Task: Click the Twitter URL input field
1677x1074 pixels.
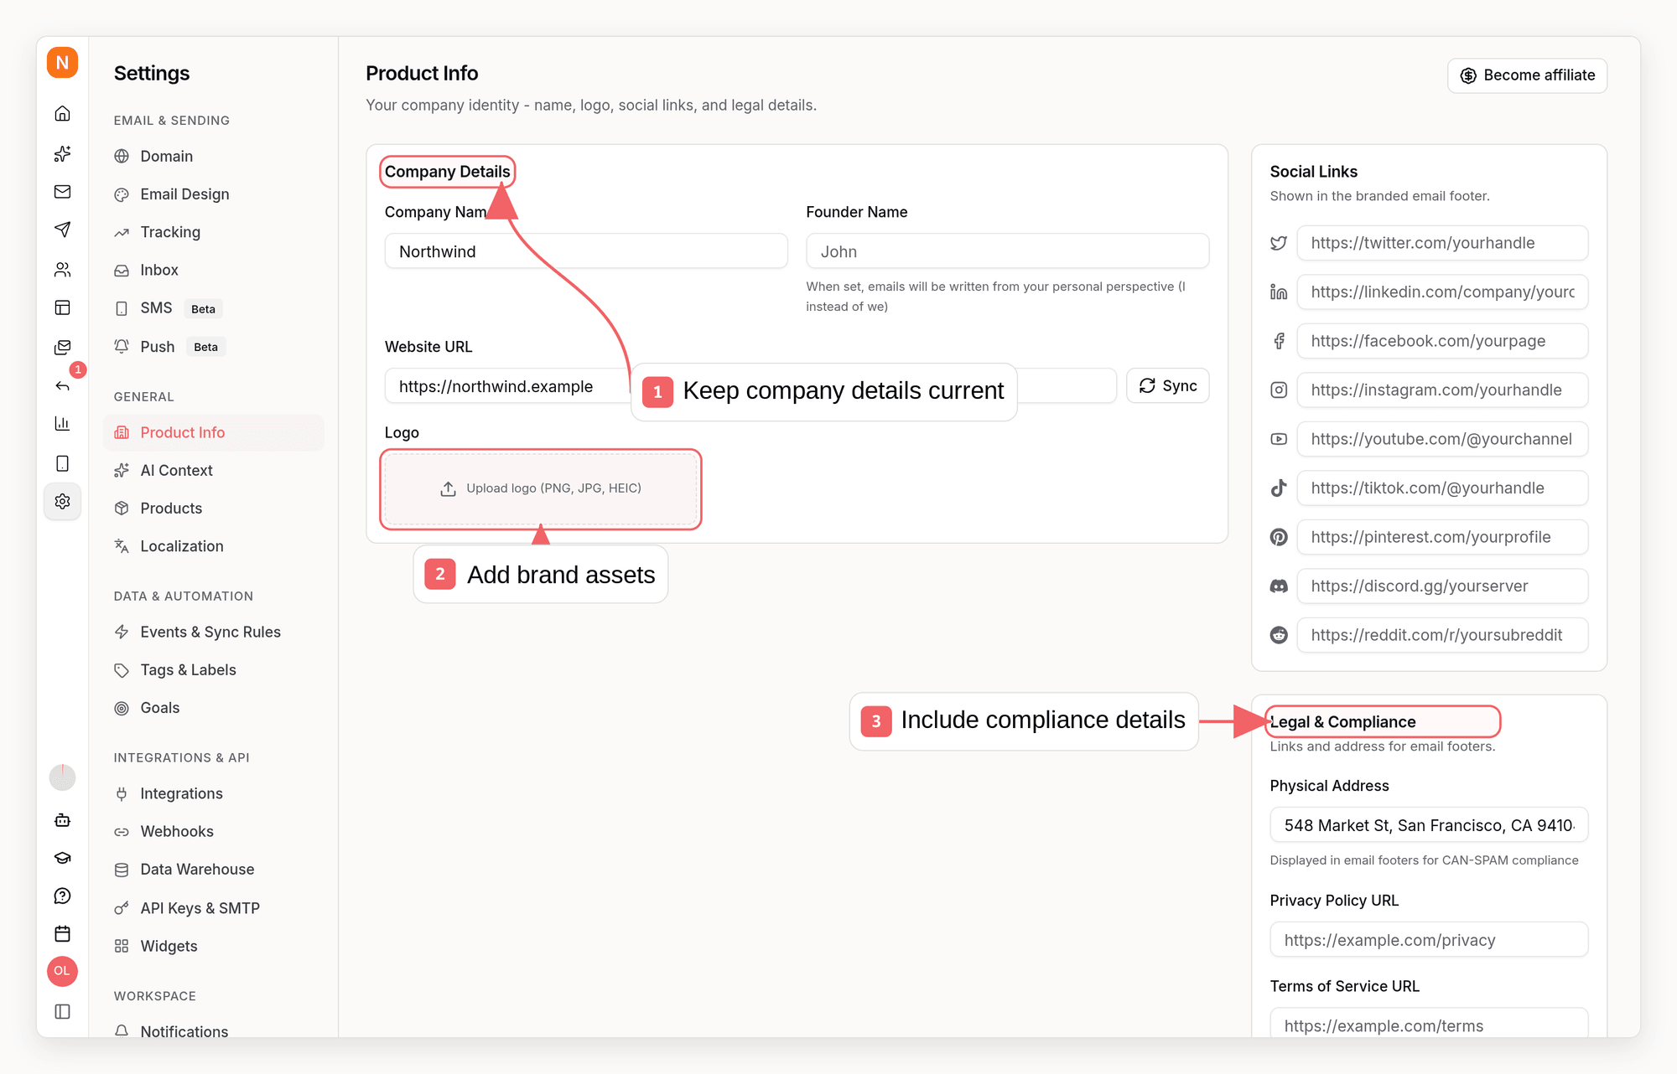Action: (1442, 243)
